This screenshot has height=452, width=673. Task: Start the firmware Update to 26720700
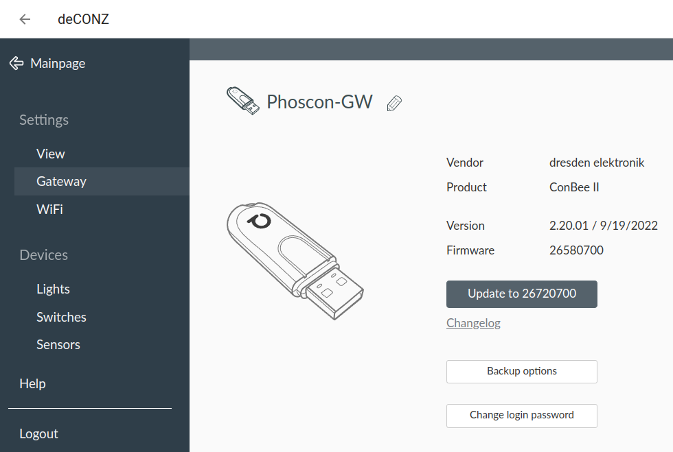click(521, 294)
